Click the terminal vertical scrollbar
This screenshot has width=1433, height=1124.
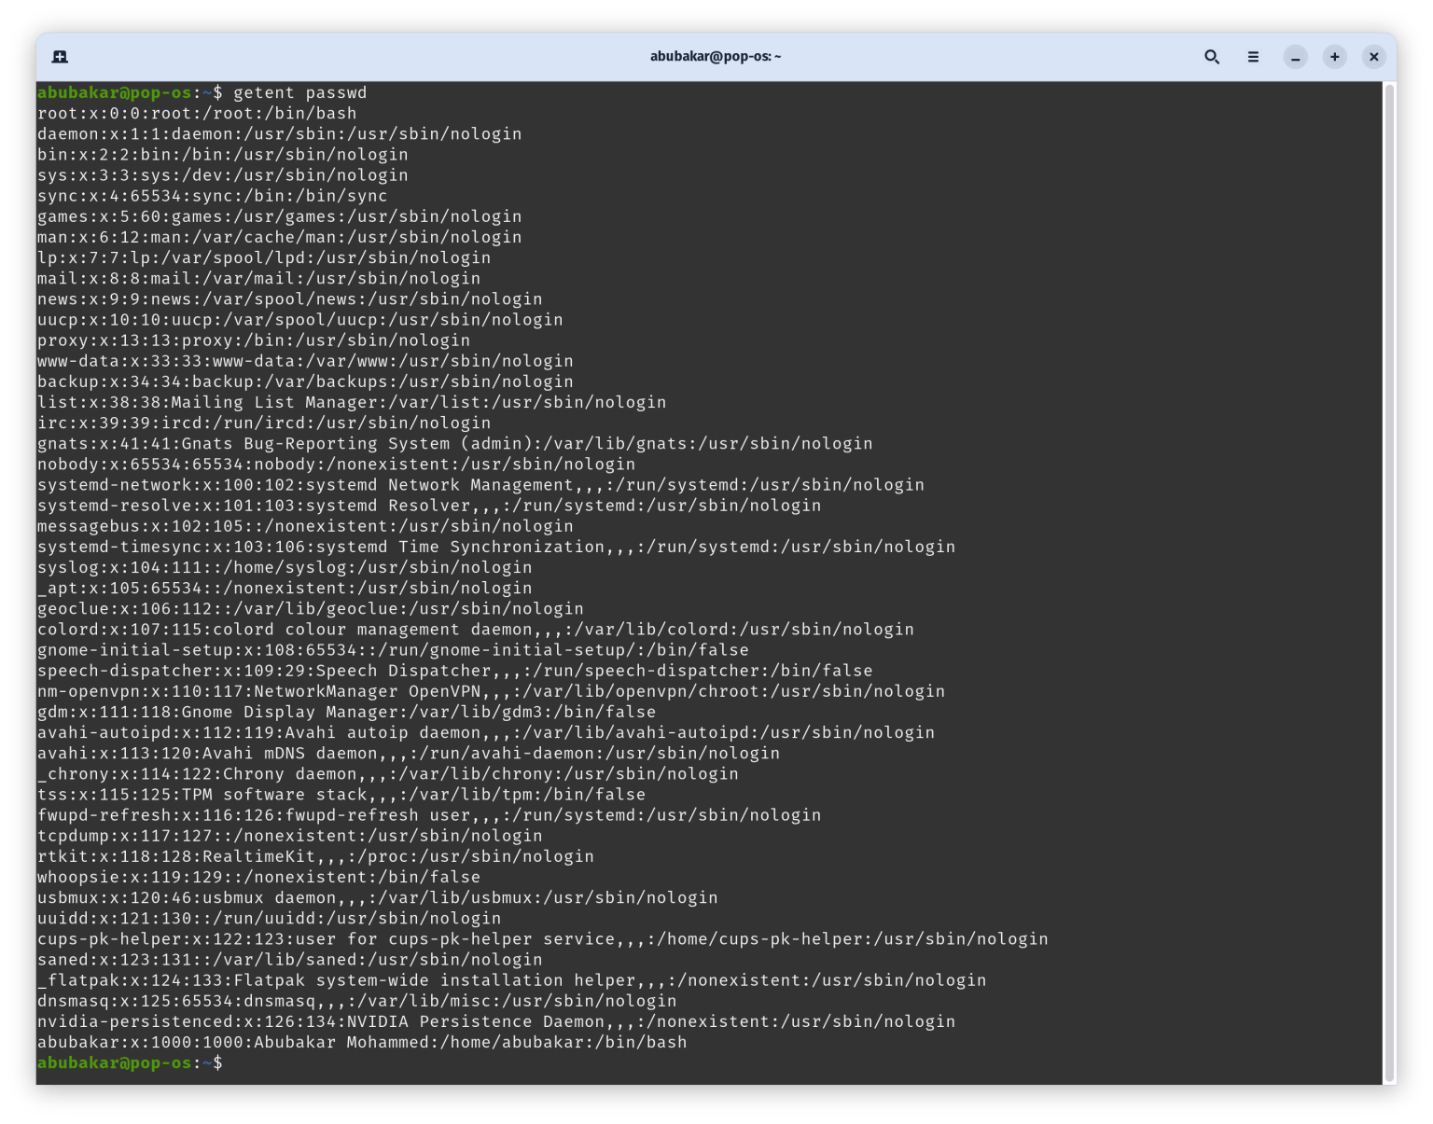coord(1390,583)
